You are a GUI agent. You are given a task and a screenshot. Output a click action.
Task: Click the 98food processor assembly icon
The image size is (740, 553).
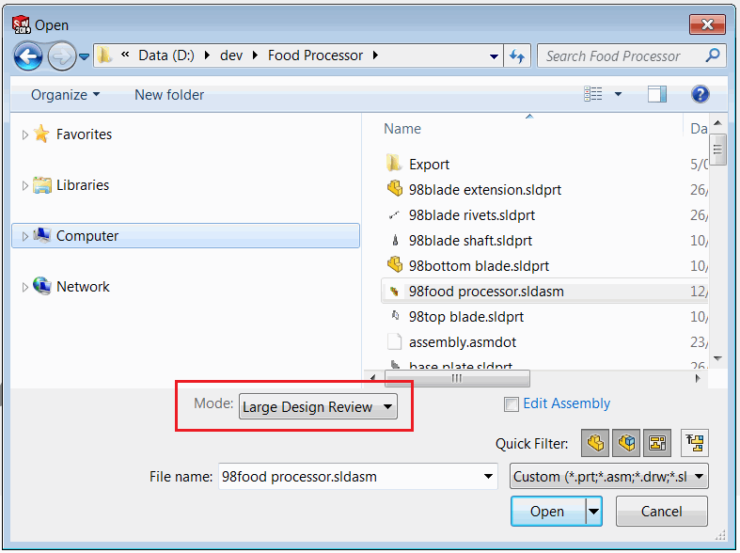pyautogui.click(x=394, y=292)
